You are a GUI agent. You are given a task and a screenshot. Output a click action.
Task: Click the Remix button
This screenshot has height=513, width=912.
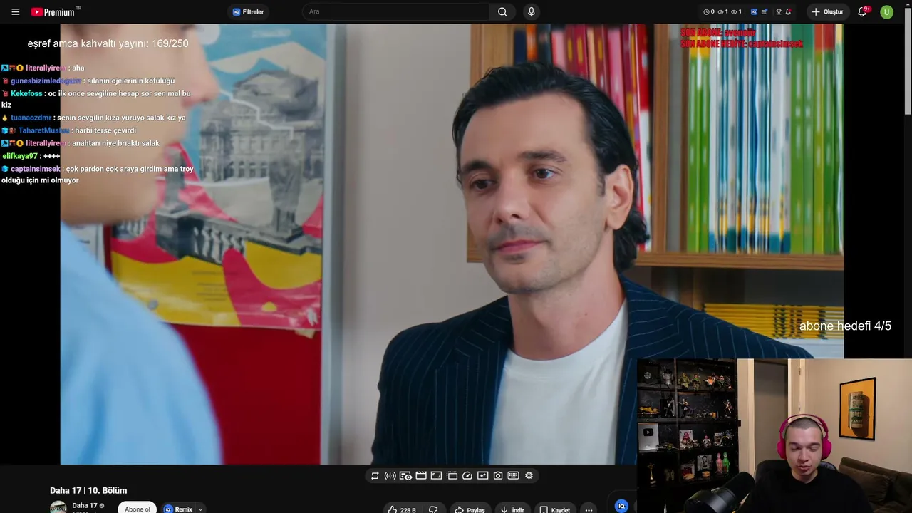(178, 509)
